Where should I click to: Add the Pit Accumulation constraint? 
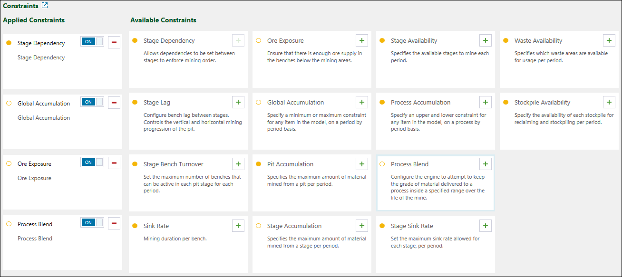point(361,164)
